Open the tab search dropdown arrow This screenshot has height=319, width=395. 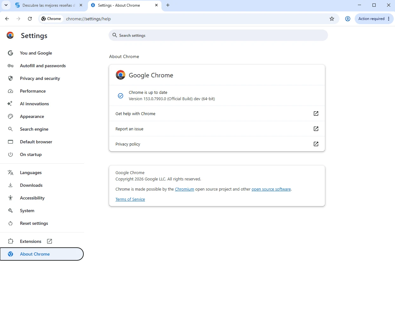(x=6, y=5)
